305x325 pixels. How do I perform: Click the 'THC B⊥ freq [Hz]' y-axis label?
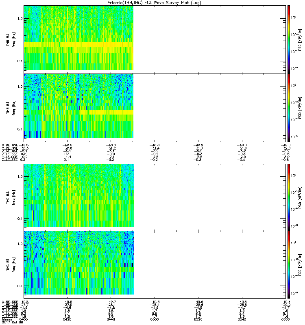(11, 197)
